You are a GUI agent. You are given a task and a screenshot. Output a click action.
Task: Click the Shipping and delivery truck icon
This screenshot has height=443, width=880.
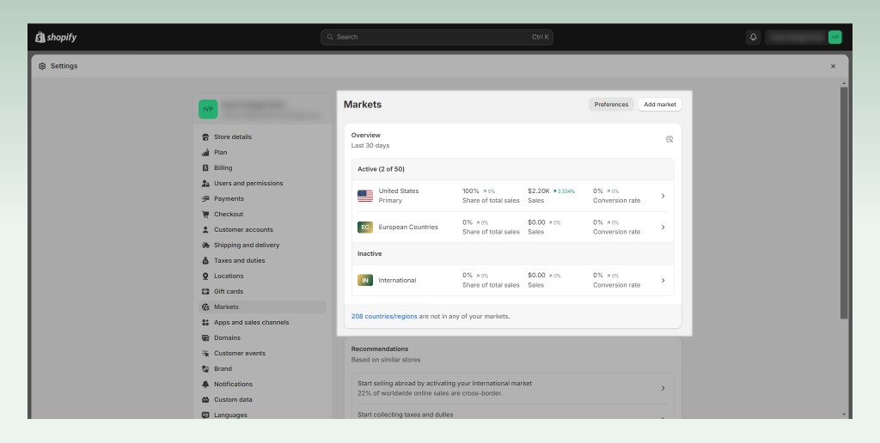point(205,245)
